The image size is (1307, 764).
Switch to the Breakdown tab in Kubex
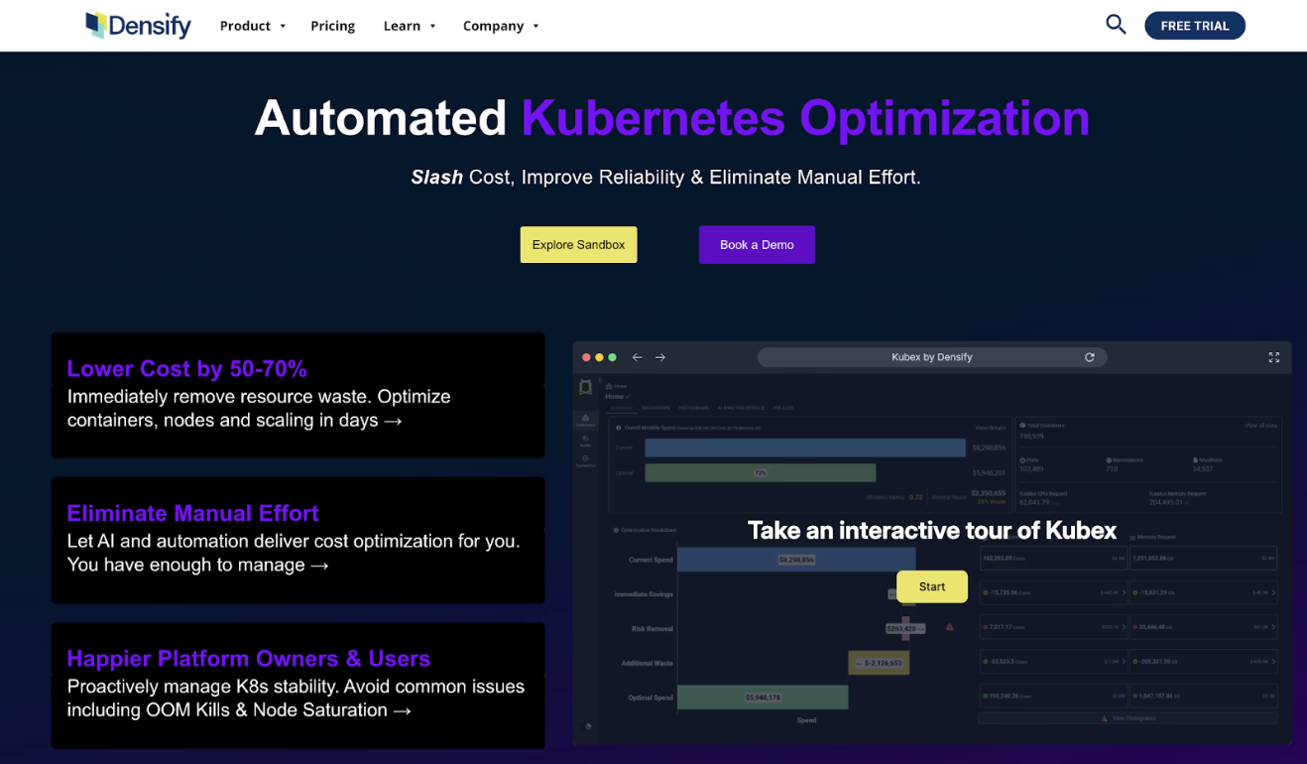tap(655, 408)
